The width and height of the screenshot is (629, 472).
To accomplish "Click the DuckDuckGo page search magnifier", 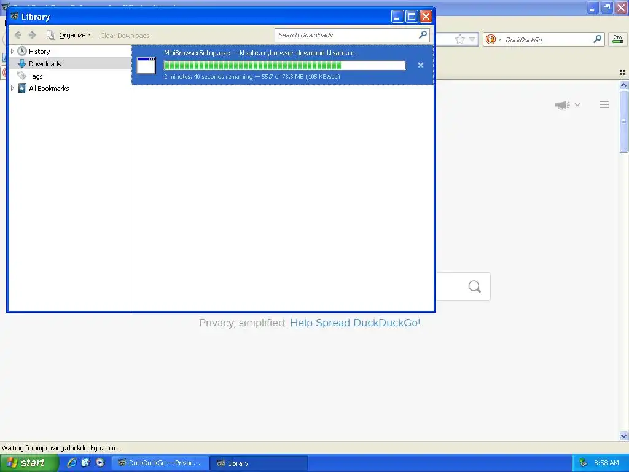I will tap(475, 286).
